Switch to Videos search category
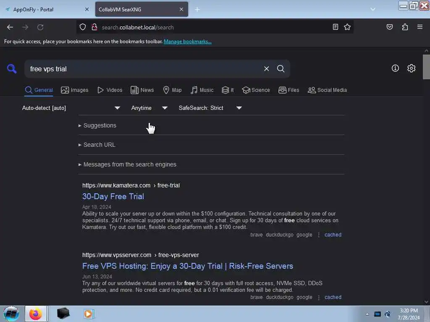Screen dimensions: 430x322 tap(110, 90)
